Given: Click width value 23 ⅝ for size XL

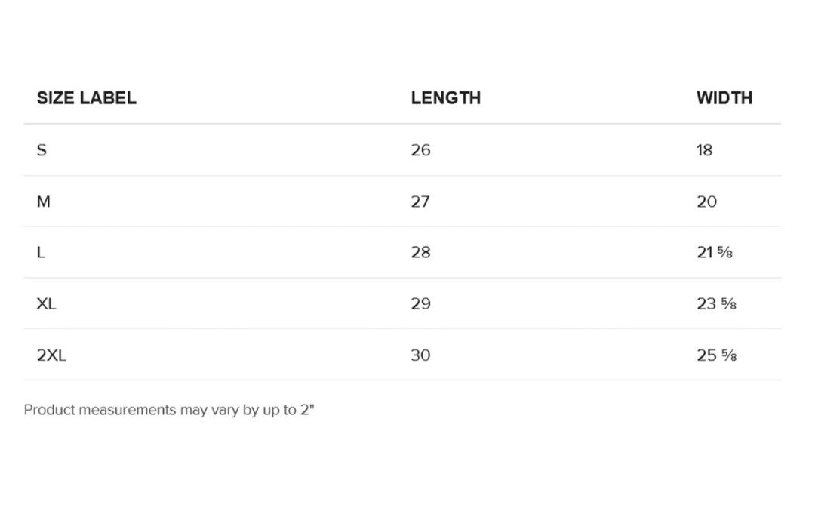Looking at the screenshot, I should click(x=715, y=304).
